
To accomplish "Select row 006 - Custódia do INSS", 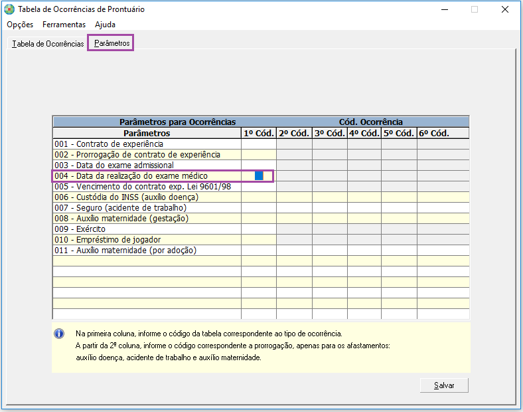I will coord(147,197).
